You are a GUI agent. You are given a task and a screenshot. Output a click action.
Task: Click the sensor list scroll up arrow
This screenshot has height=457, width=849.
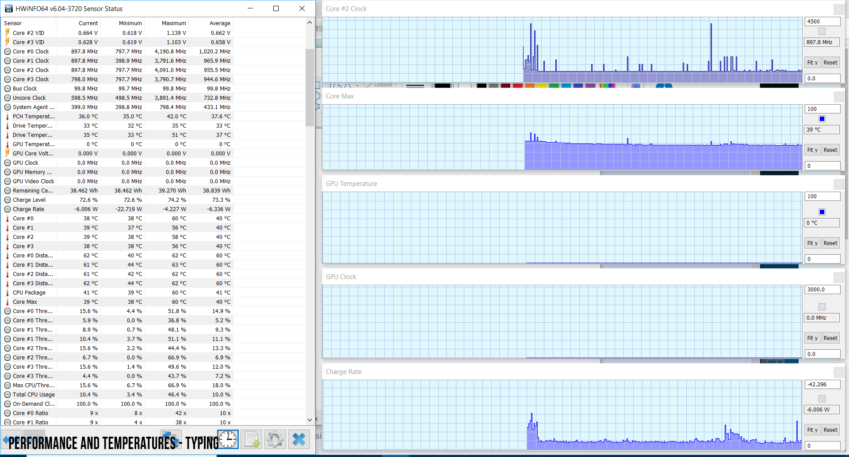coord(310,23)
